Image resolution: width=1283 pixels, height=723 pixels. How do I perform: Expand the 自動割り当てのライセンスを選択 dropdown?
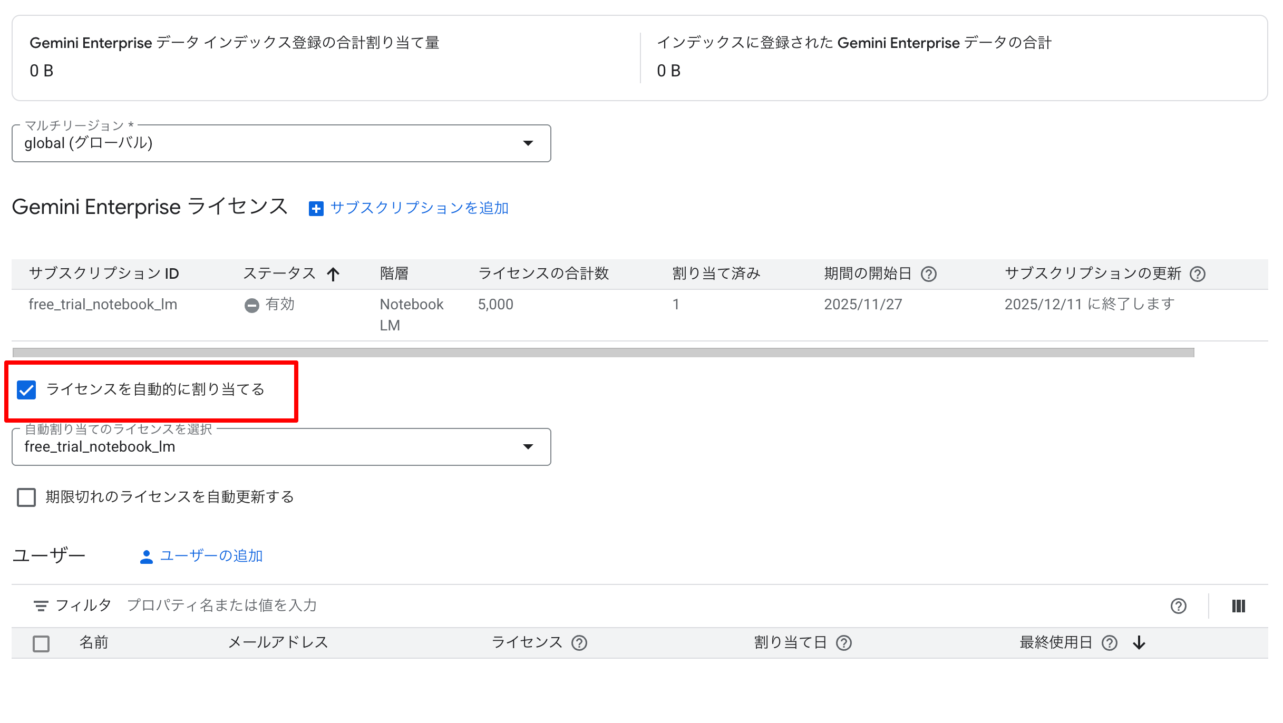click(x=529, y=447)
